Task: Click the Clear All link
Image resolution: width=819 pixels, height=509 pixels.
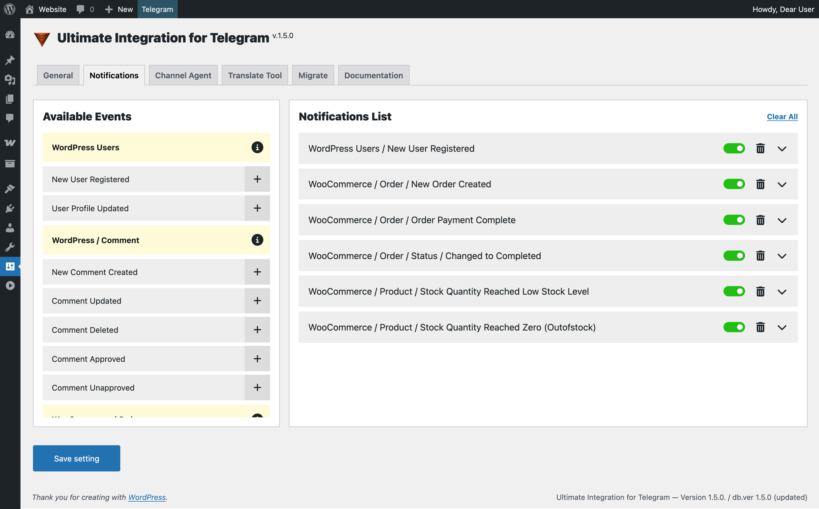Action: (782, 116)
